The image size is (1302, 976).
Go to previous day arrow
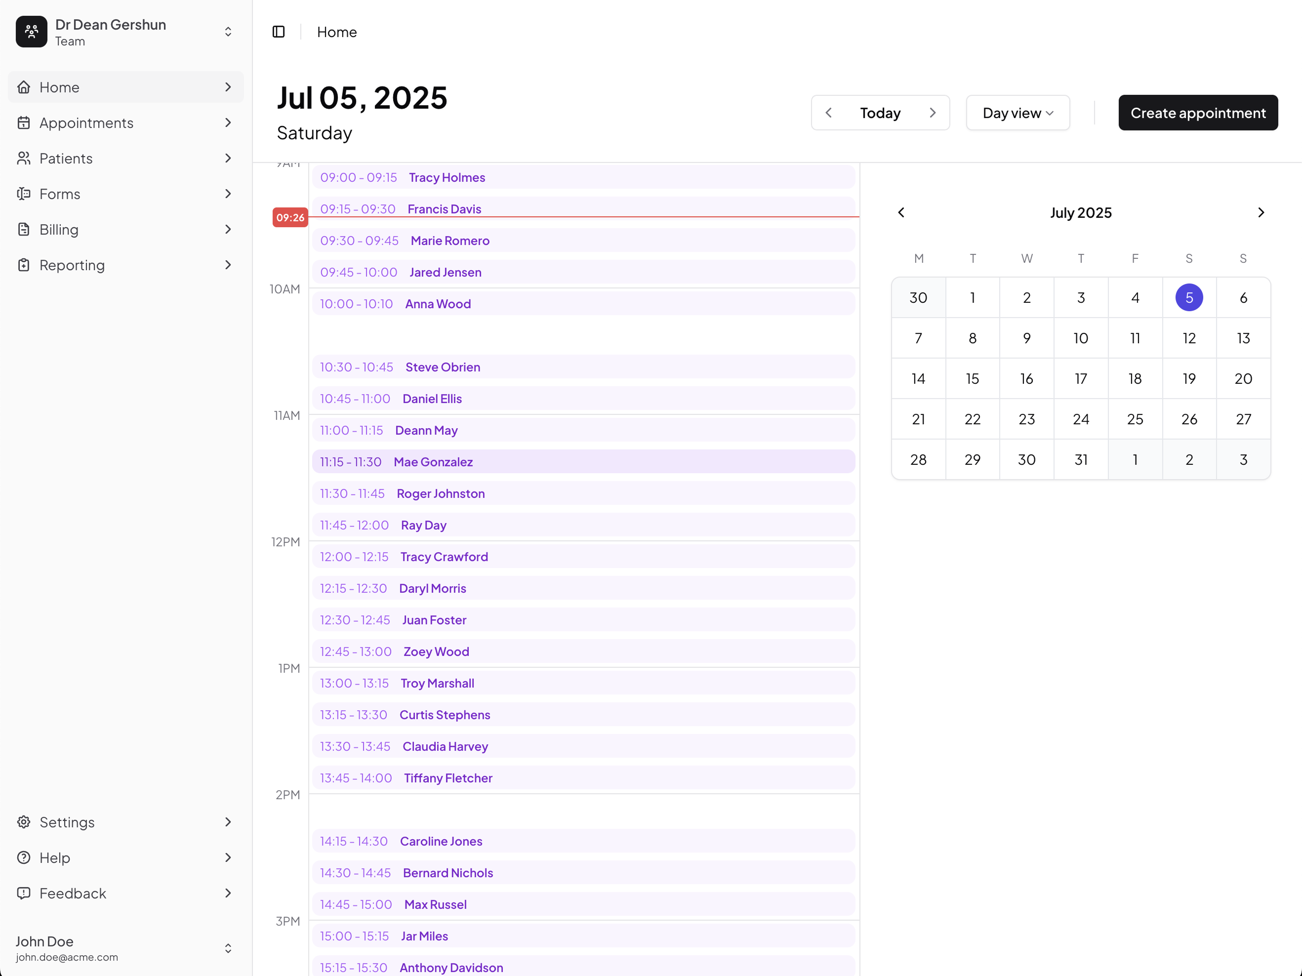829,113
